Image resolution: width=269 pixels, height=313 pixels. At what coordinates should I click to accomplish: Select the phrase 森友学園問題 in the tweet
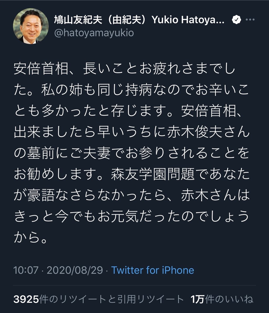click(x=153, y=174)
